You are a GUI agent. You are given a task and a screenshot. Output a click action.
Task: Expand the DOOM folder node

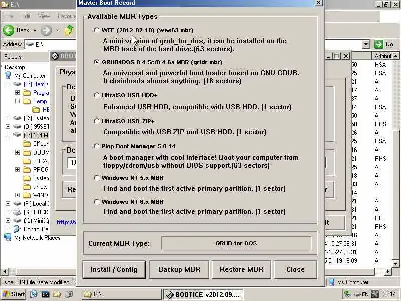(x=17, y=153)
